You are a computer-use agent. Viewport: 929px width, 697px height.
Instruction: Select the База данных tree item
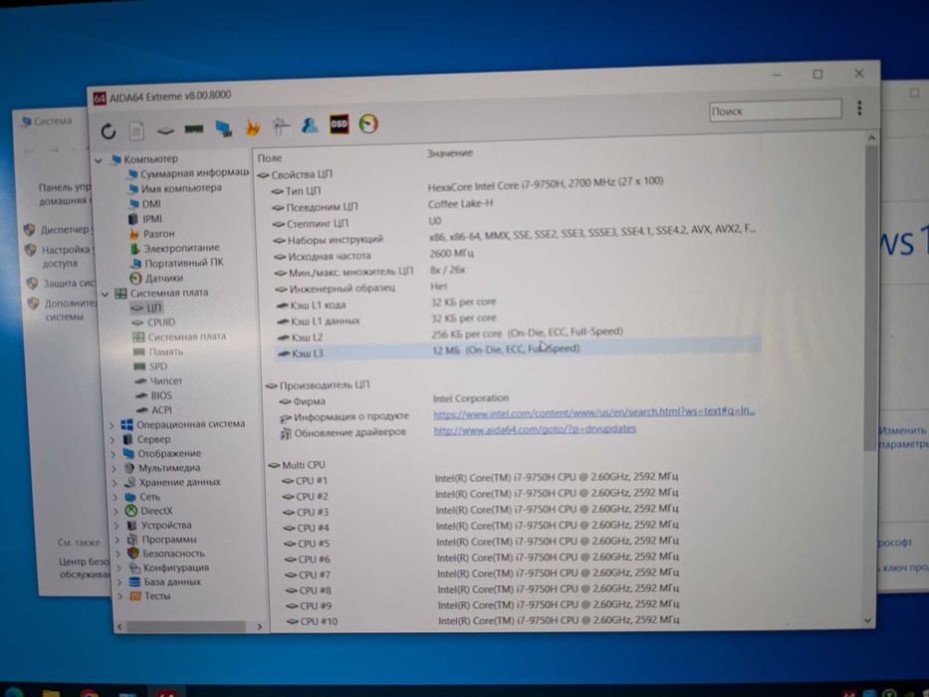[x=166, y=582]
